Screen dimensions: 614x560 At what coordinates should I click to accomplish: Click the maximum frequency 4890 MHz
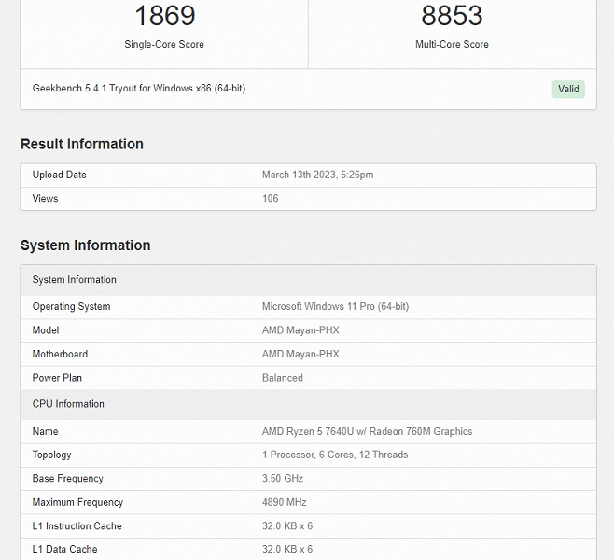click(x=286, y=502)
